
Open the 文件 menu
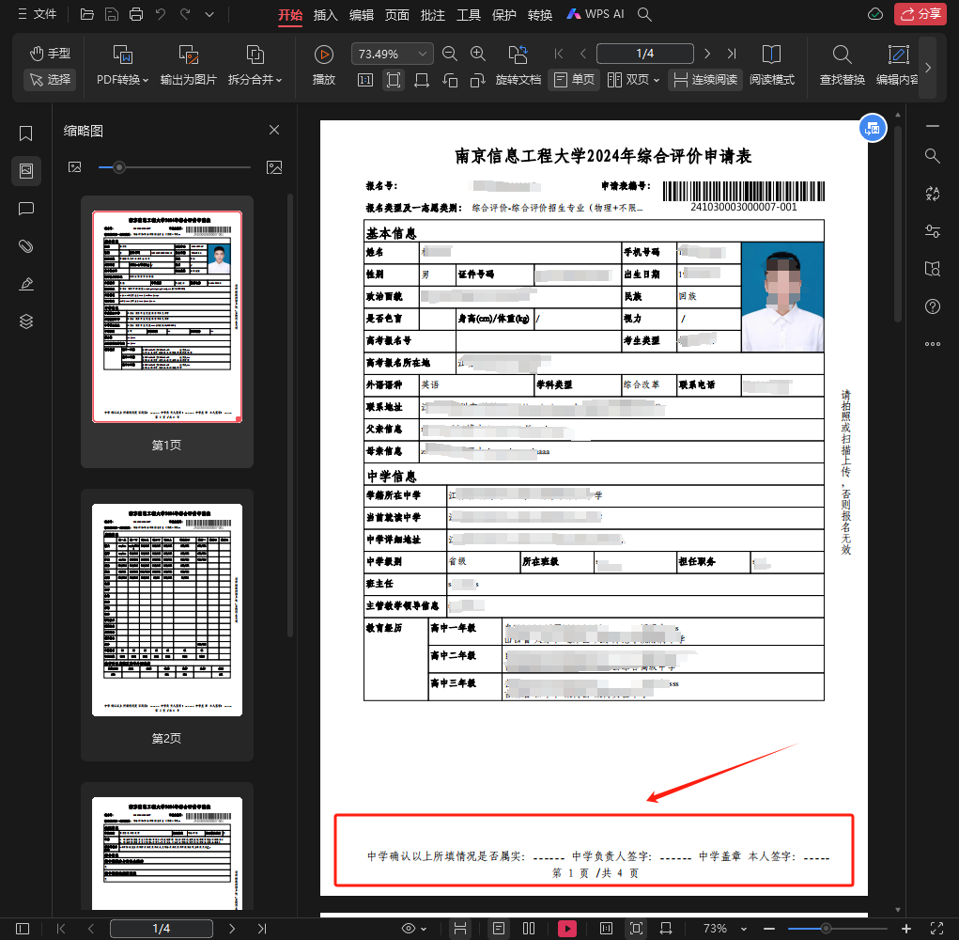tap(38, 14)
